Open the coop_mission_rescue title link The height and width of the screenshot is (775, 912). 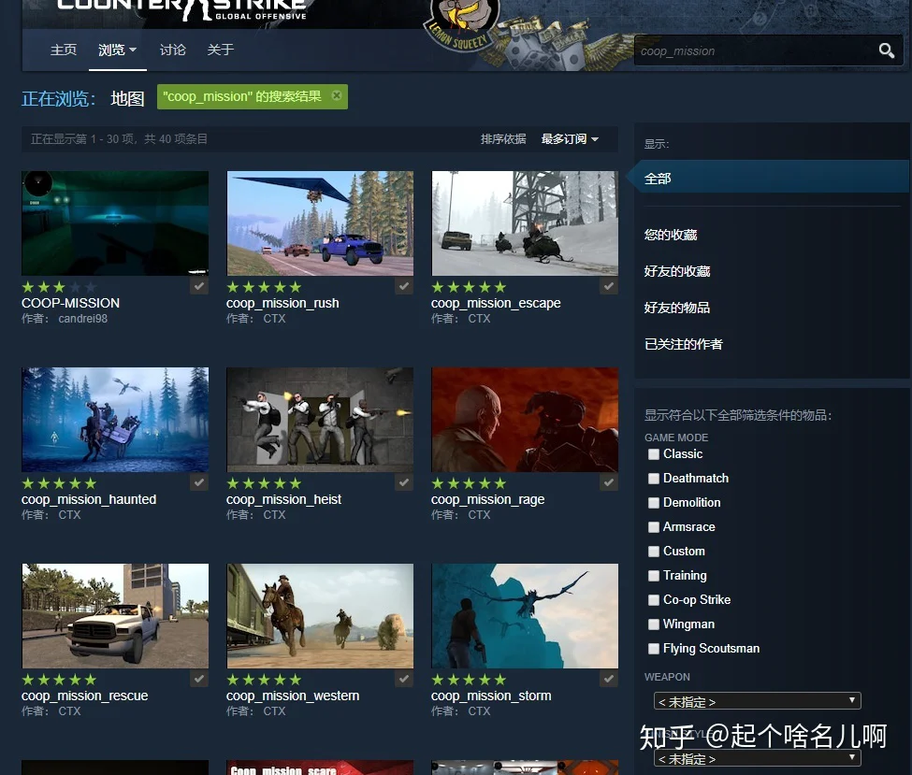[85, 696]
